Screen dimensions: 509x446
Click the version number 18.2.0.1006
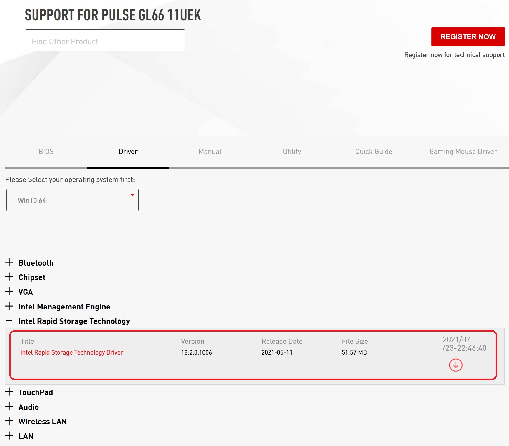[196, 352]
